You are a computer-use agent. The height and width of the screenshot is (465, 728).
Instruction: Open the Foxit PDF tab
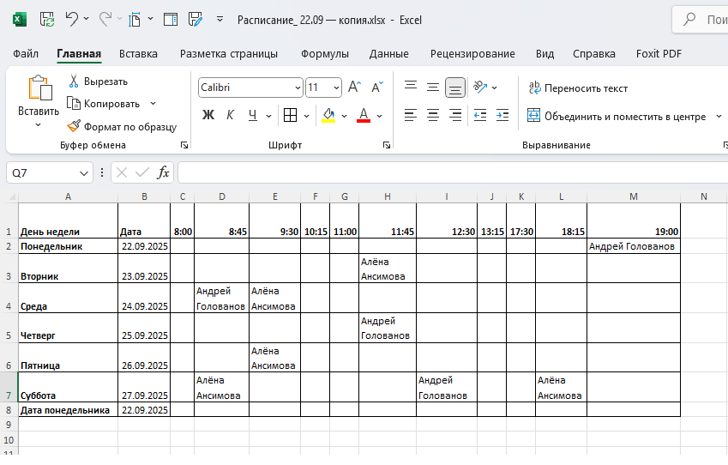tap(659, 54)
